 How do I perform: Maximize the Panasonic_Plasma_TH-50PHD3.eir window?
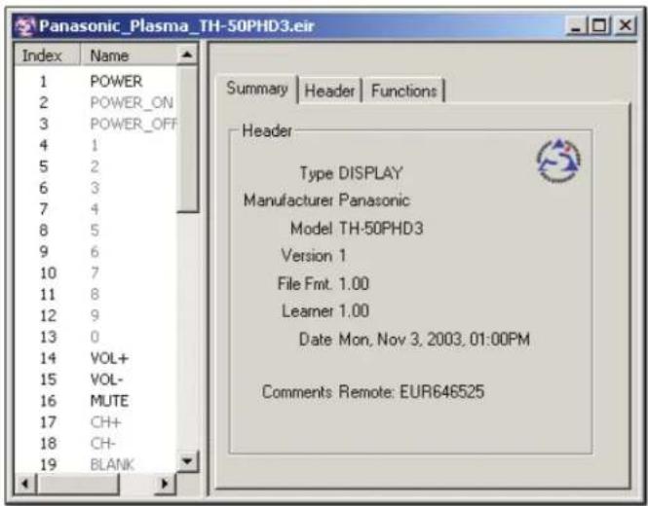coord(599,26)
